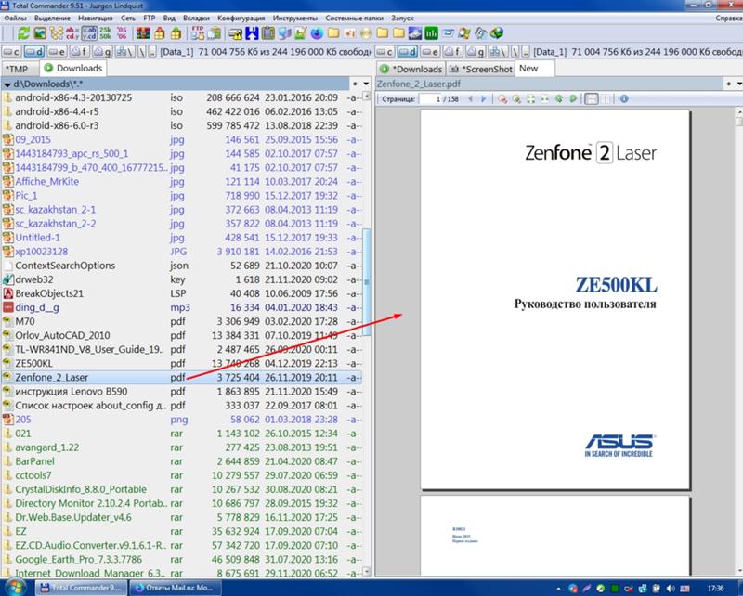This screenshot has height=596, width=743.
Task: Click the Firefox-style globe toolbar icon
Action: click(317, 33)
